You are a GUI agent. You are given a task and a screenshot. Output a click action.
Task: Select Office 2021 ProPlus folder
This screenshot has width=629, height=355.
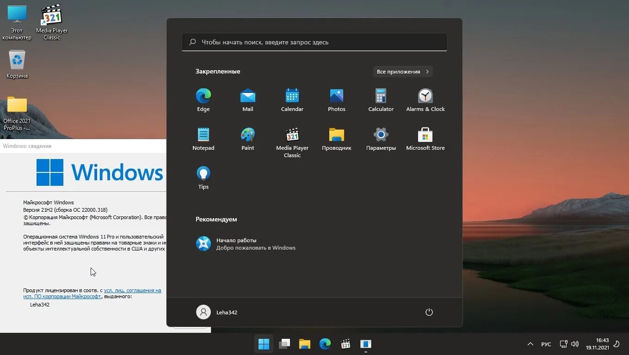pyautogui.click(x=17, y=113)
